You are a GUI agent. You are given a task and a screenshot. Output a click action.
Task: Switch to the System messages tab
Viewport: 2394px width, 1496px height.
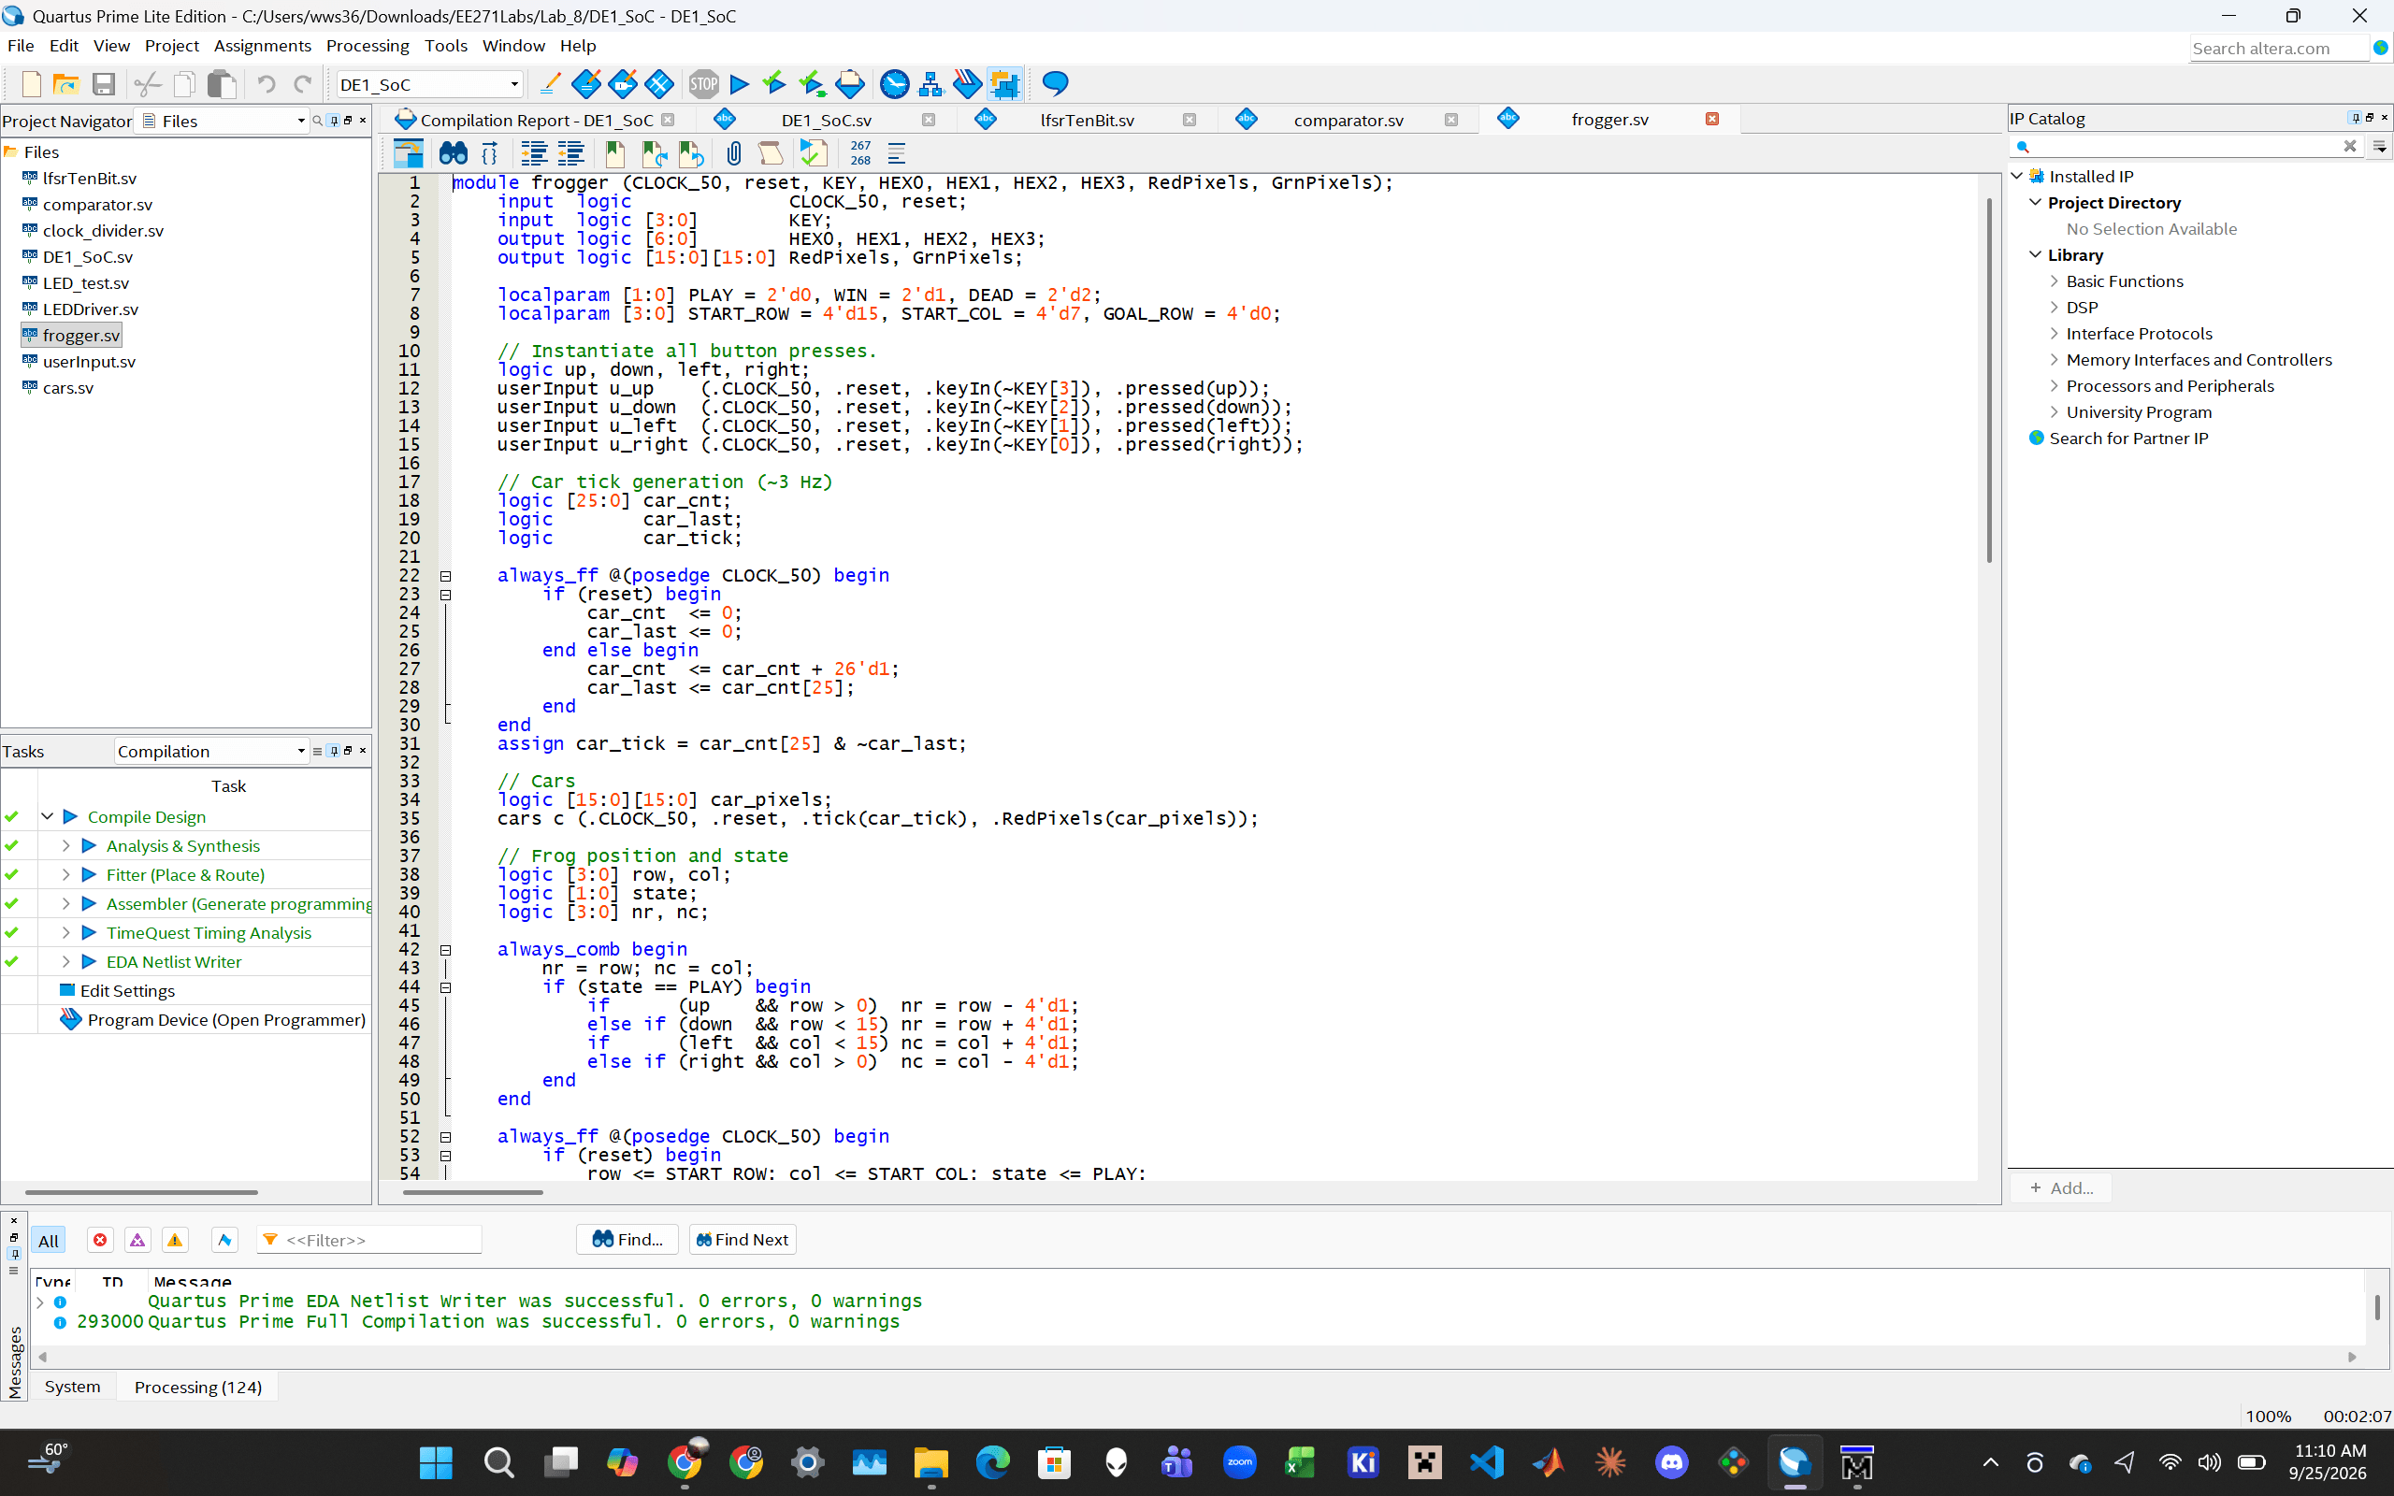pyautogui.click(x=72, y=1387)
